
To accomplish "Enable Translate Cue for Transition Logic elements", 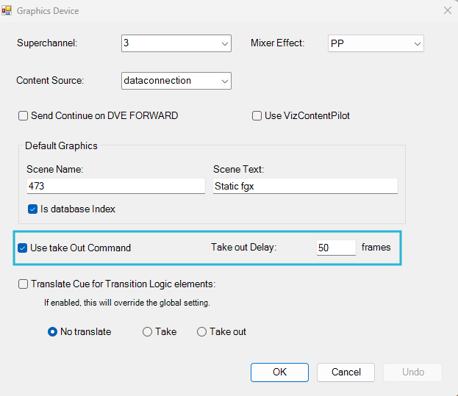I will [x=23, y=284].
